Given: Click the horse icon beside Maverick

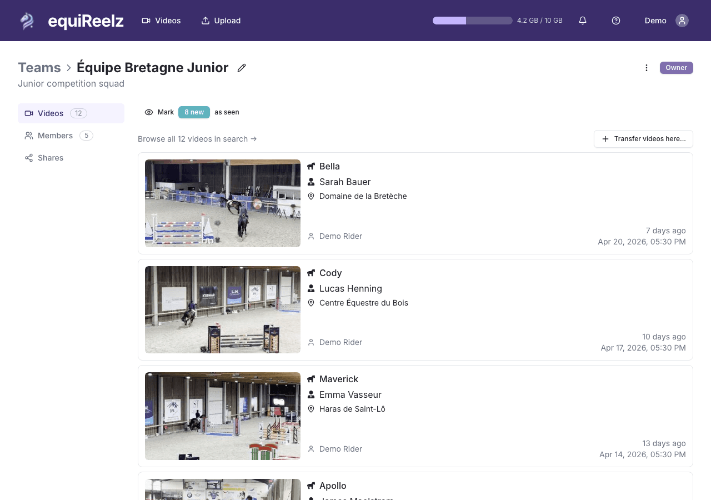Looking at the screenshot, I should point(311,379).
